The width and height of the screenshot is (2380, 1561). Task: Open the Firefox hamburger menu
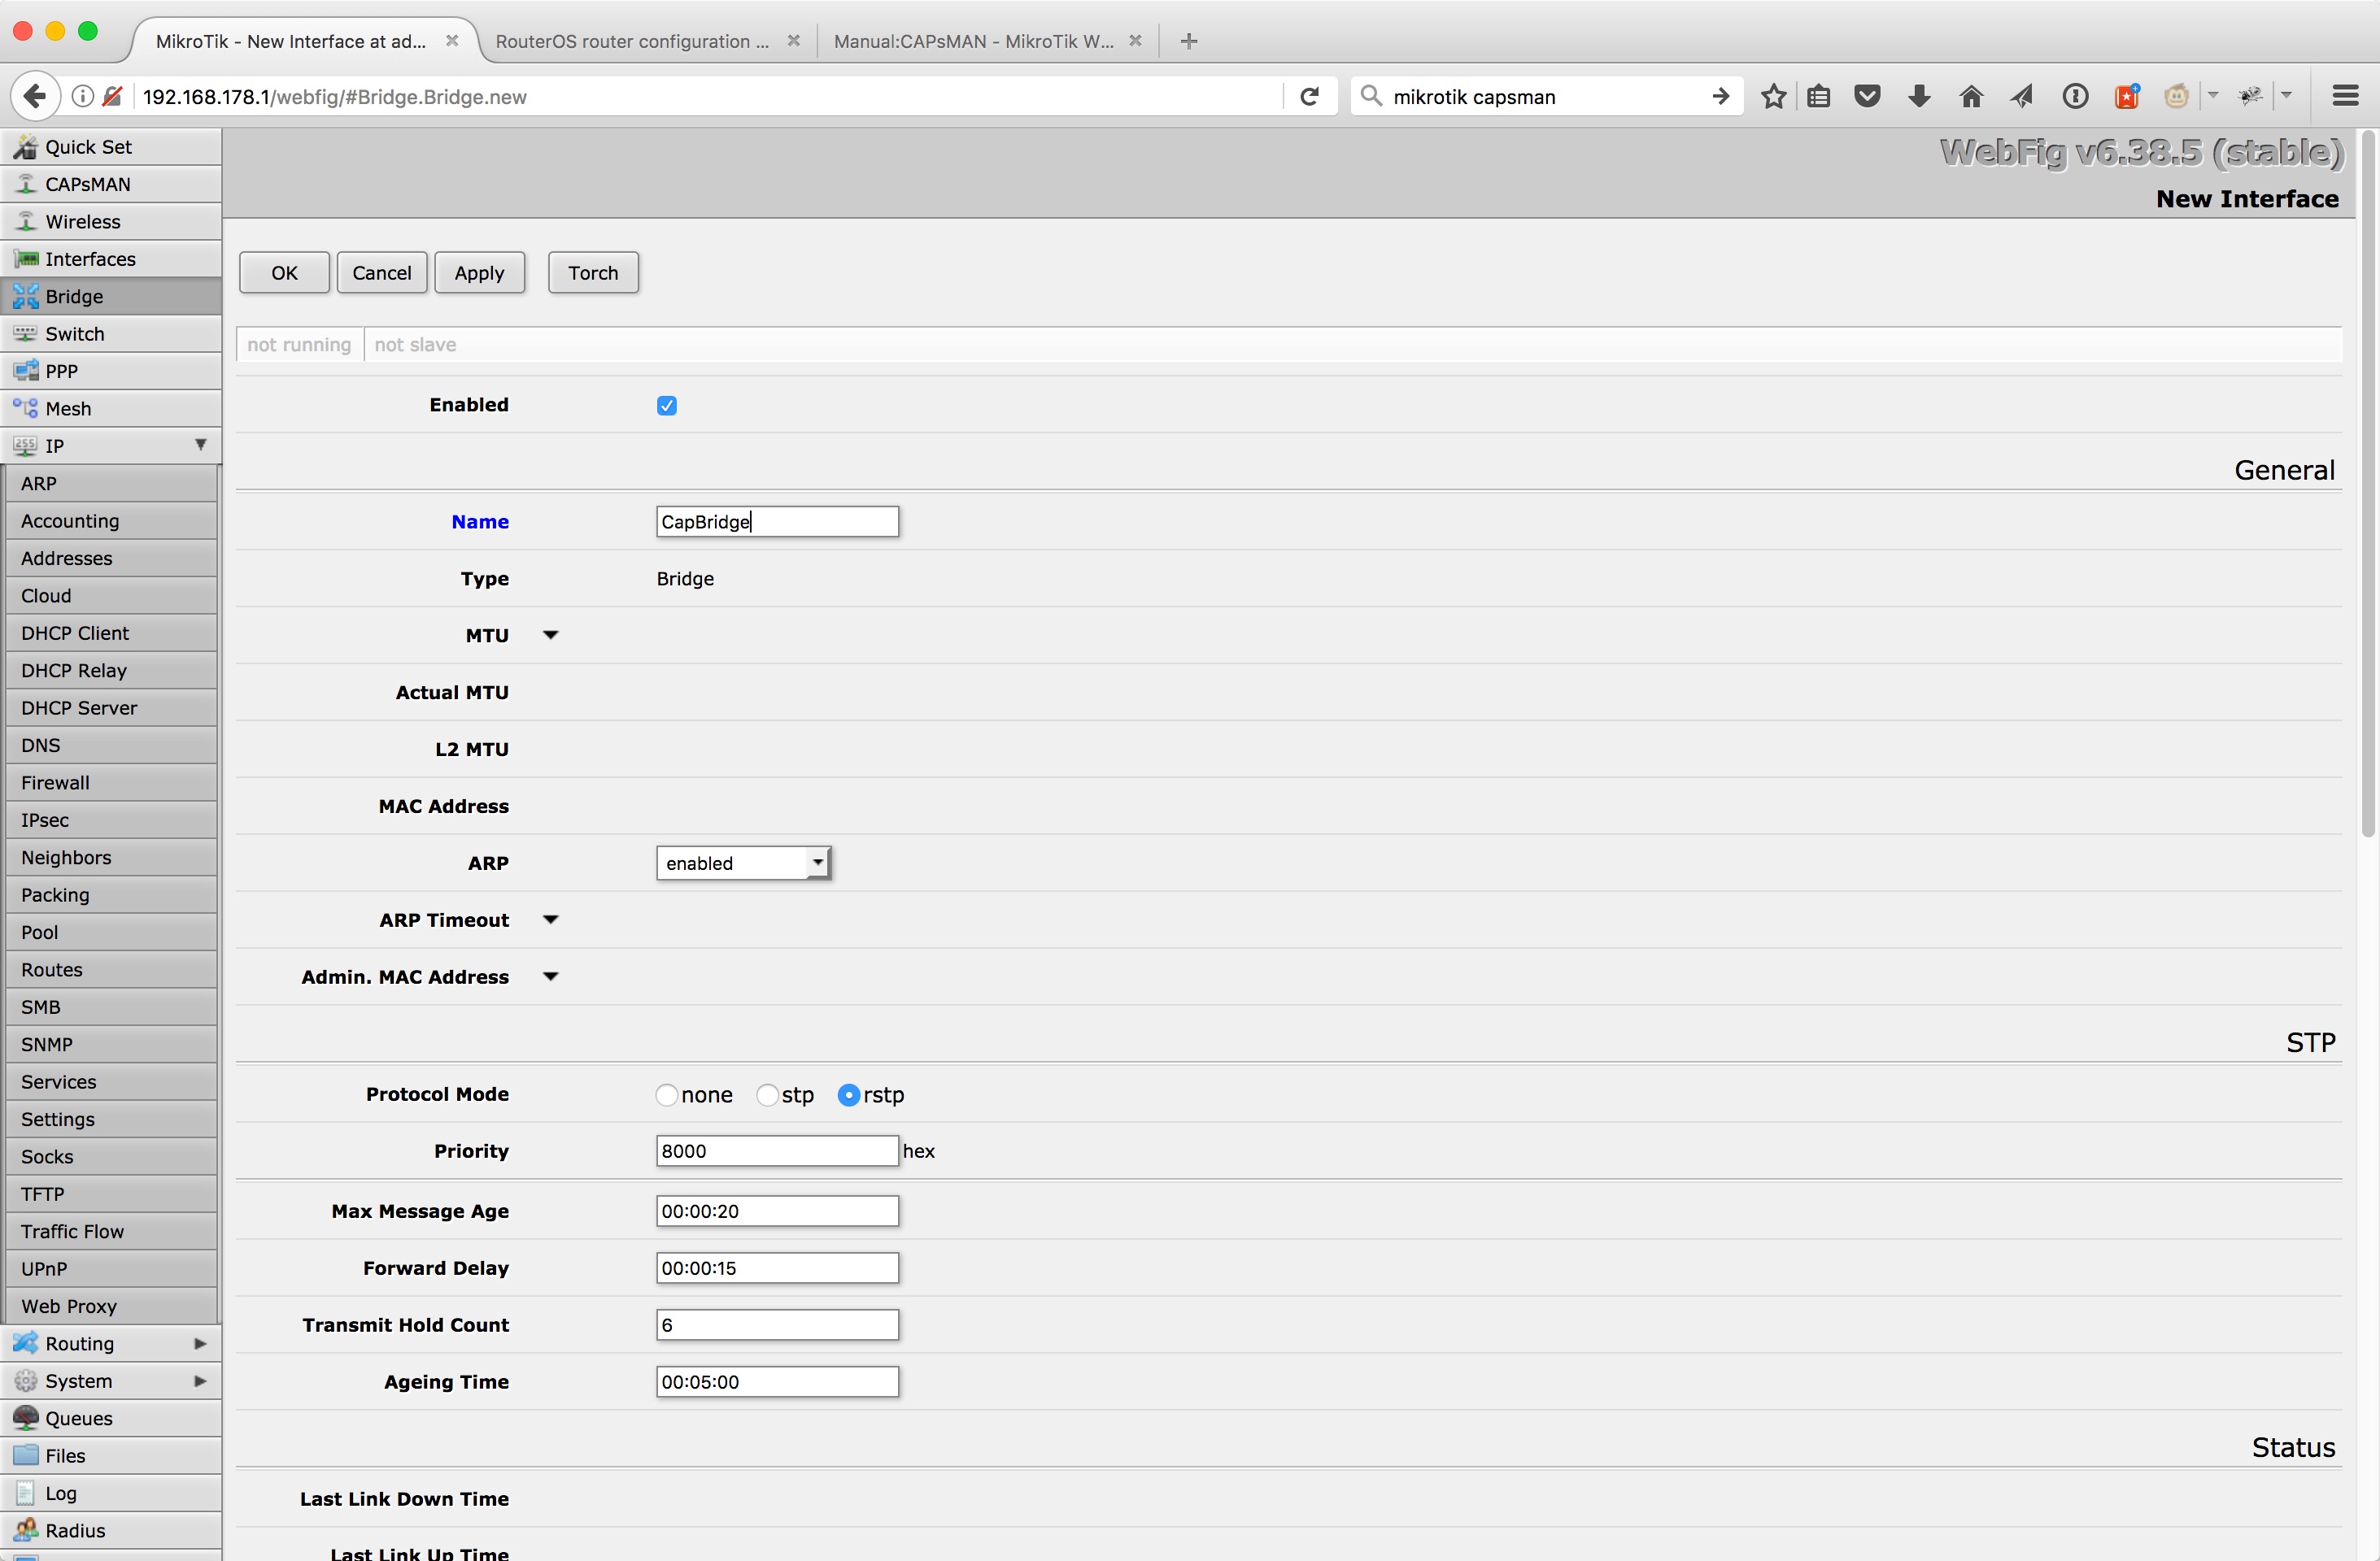(x=2344, y=97)
